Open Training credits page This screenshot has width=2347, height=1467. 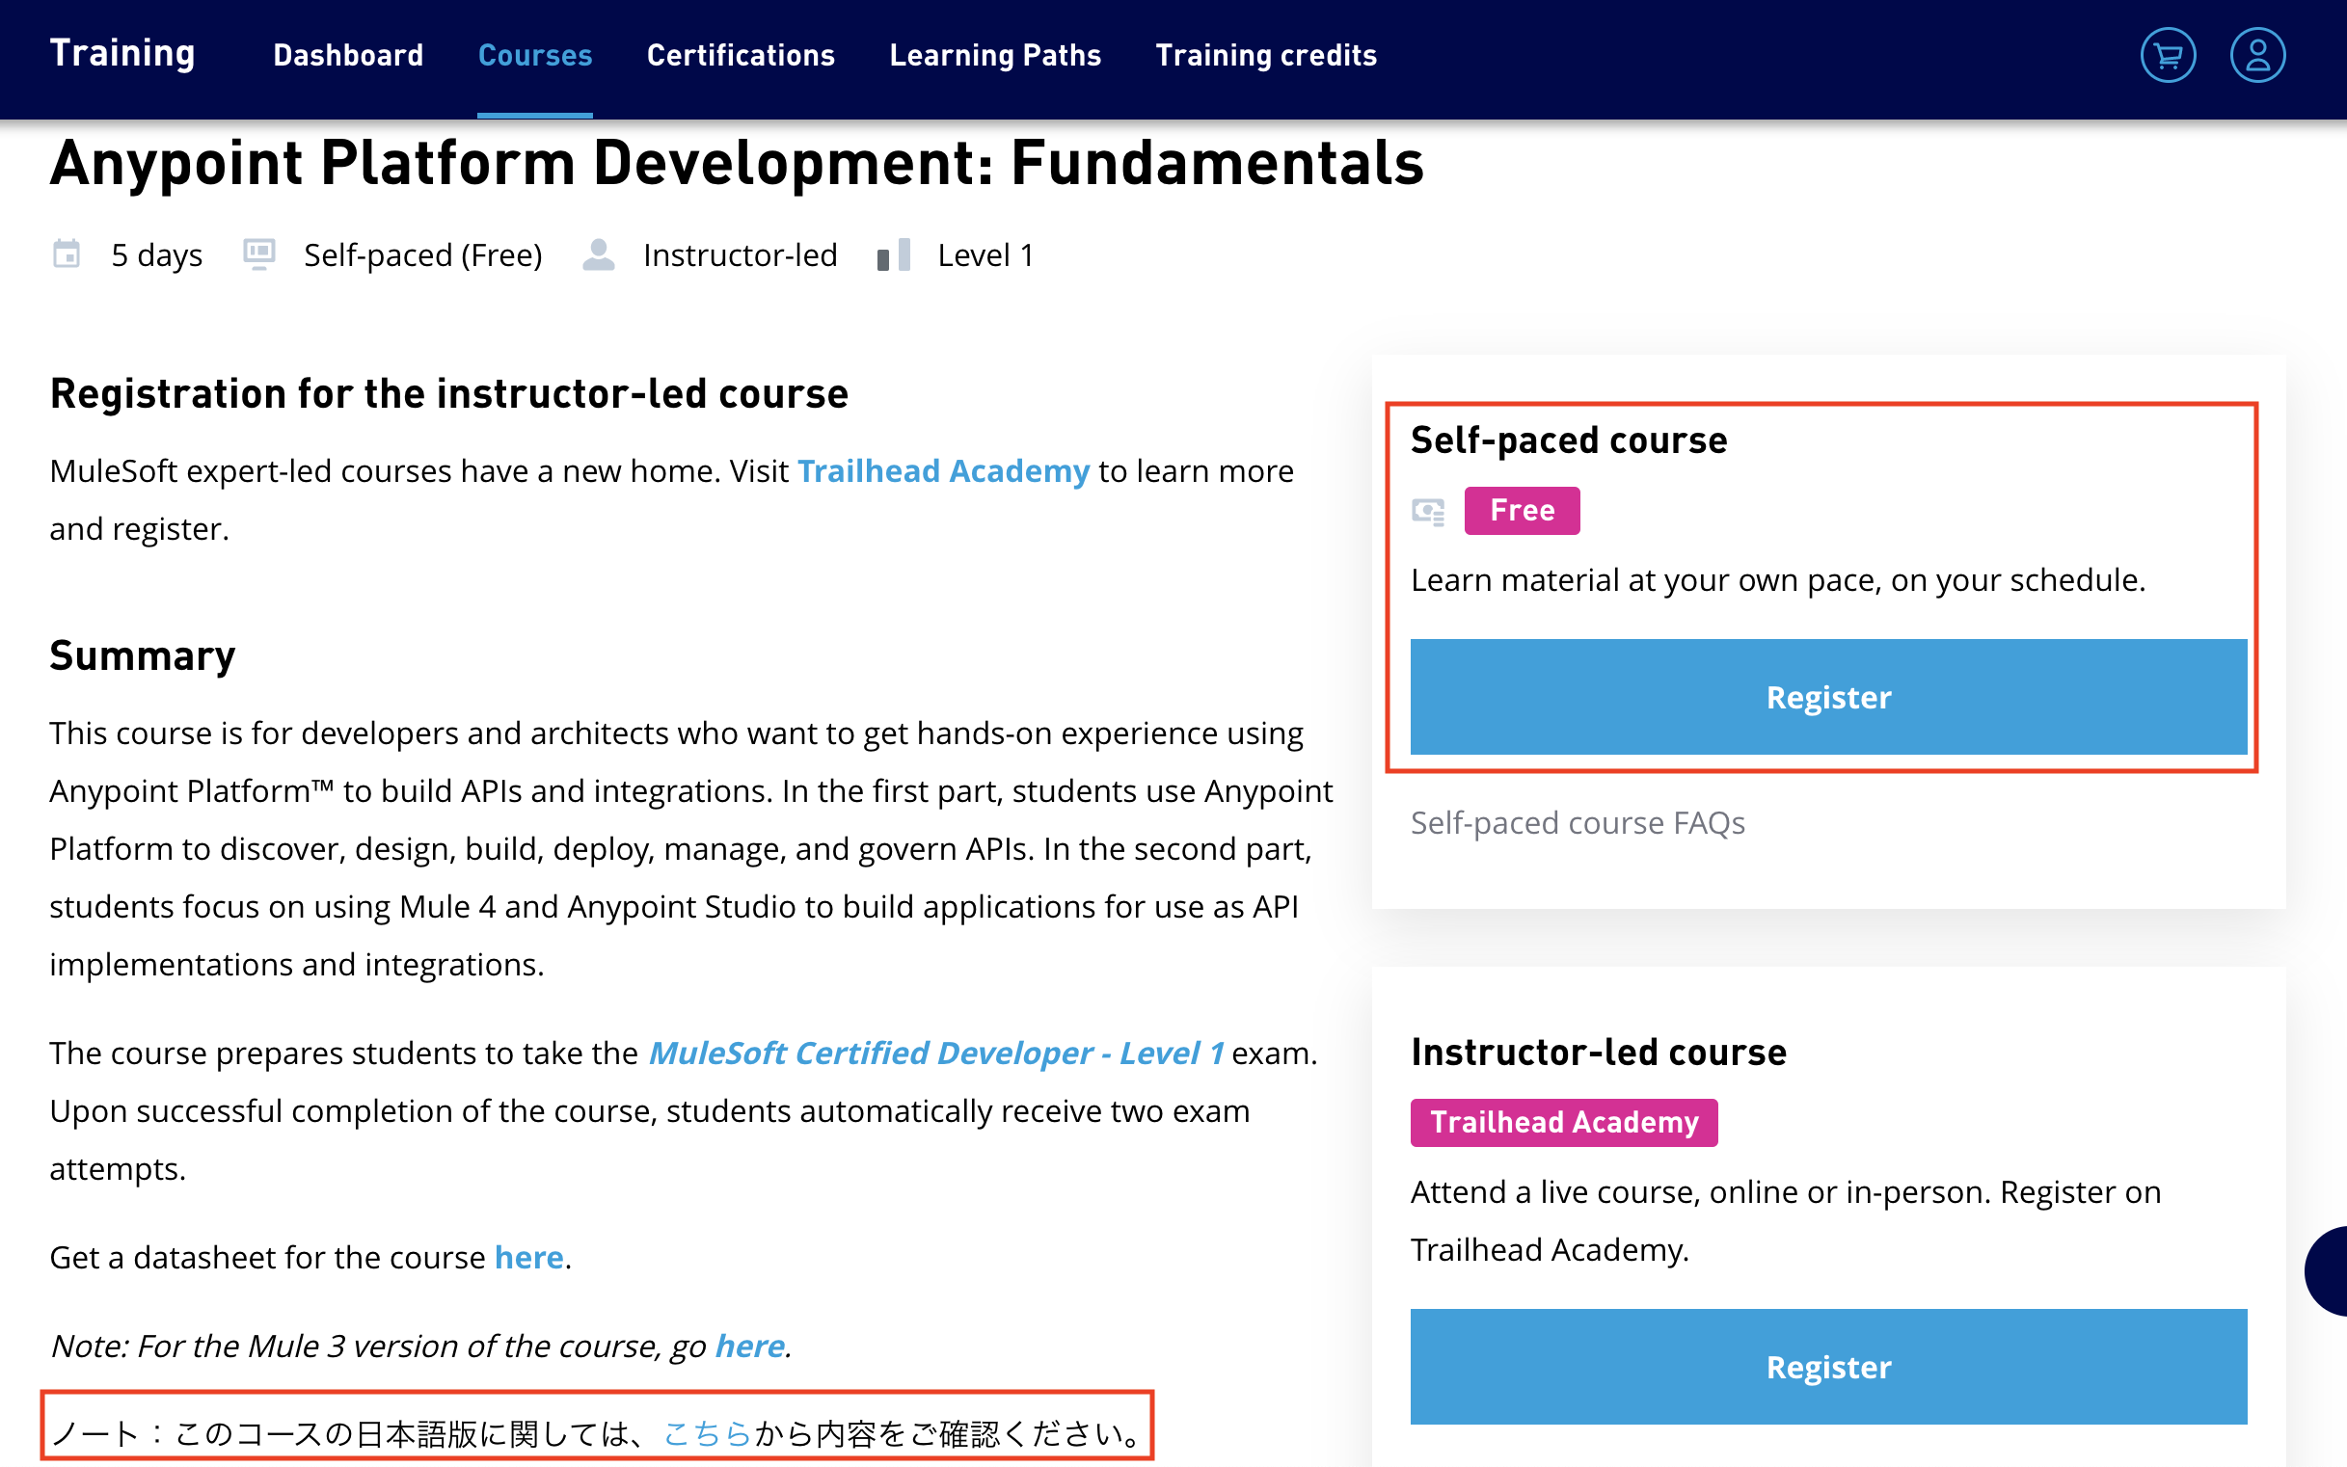[x=1266, y=55]
